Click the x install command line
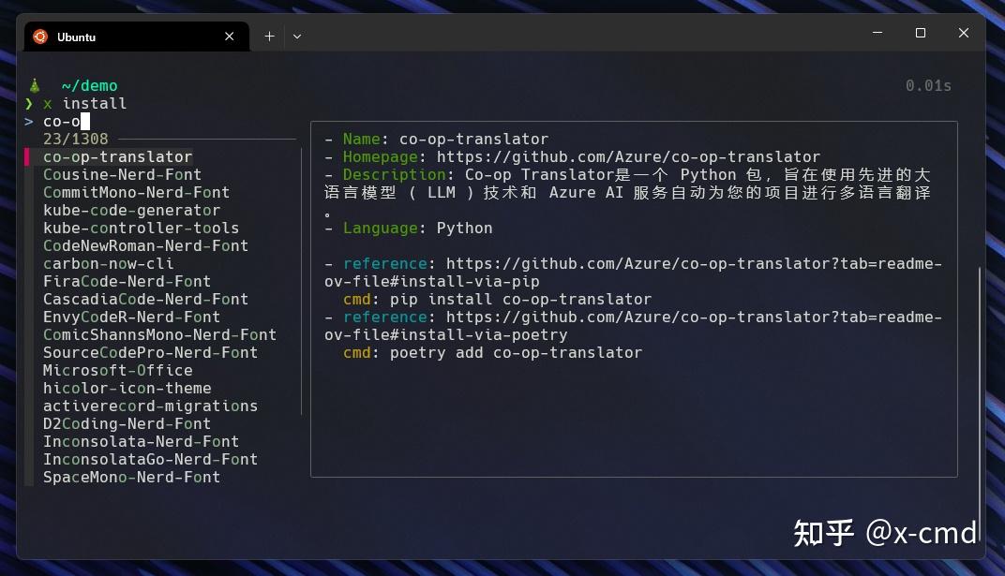This screenshot has height=576, width=1005. pyautogui.click(x=84, y=103)
